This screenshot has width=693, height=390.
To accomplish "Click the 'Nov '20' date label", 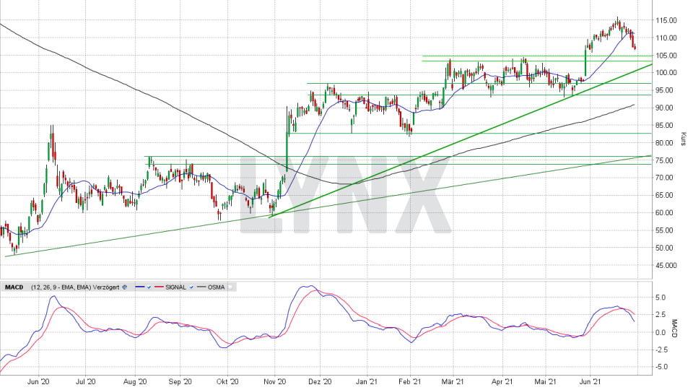I will click(x=275, y=381).
